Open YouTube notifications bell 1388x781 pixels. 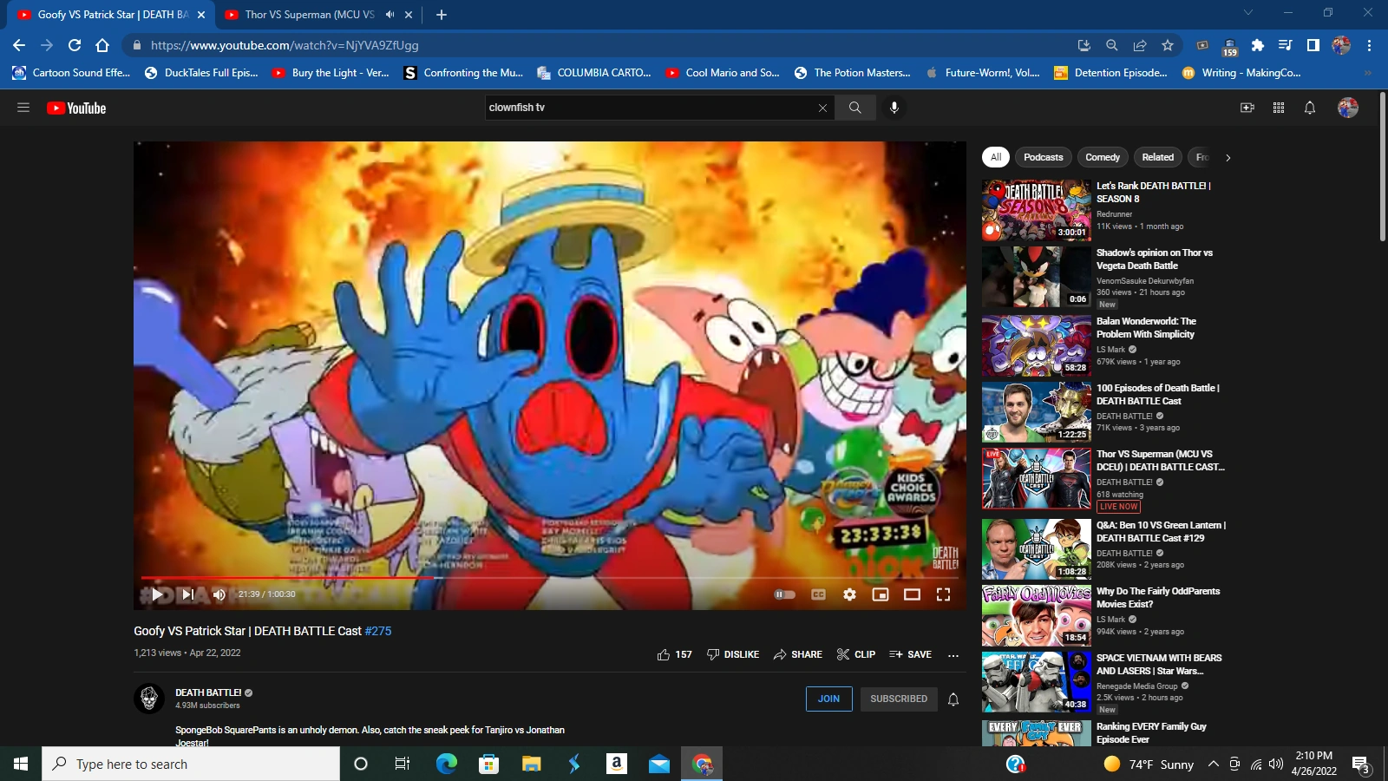pyautogui.click(x=1308, y=108)
